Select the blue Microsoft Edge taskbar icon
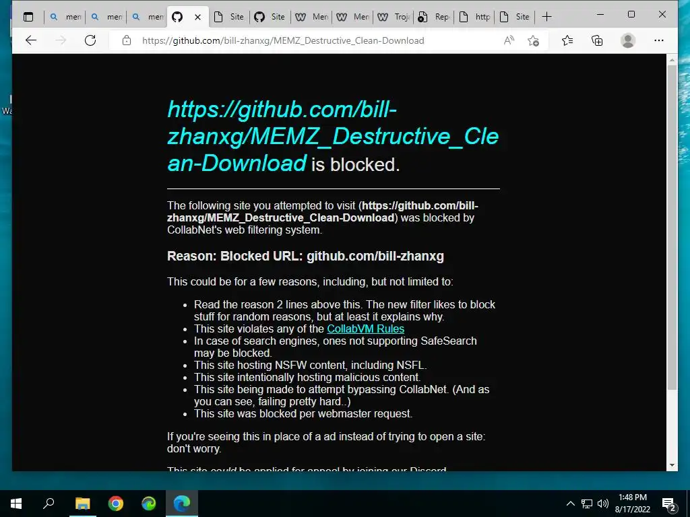 (182, 504)
